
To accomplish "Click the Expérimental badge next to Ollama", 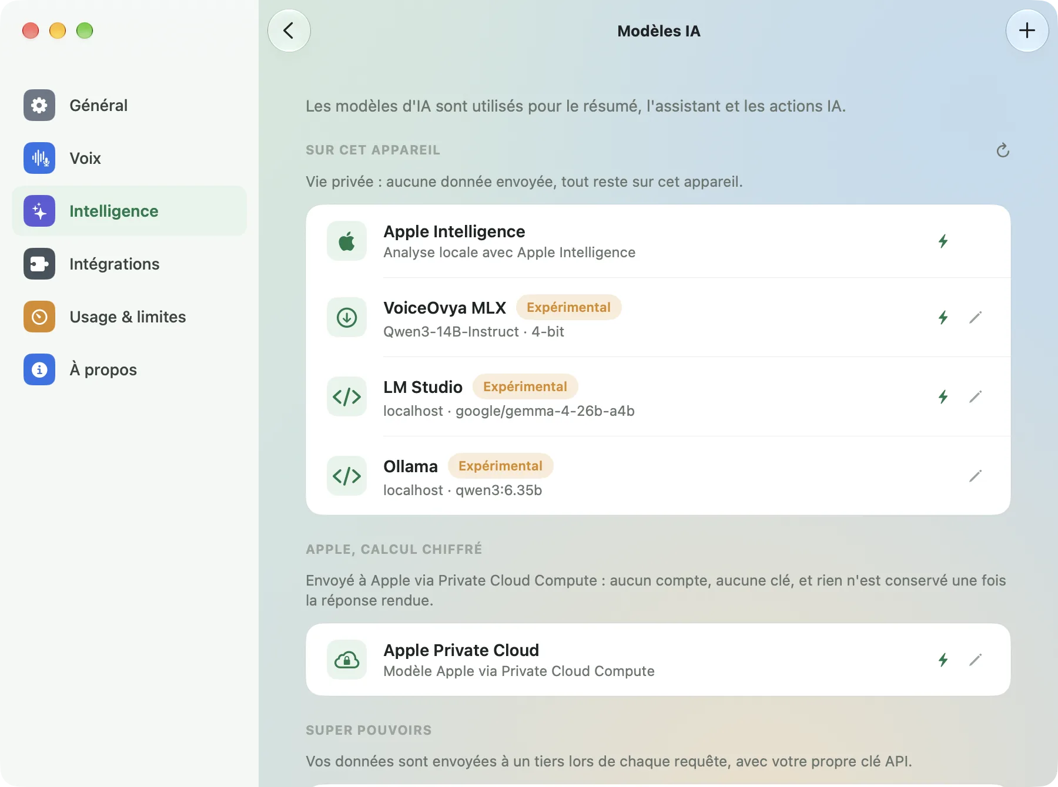I will 500,466.
